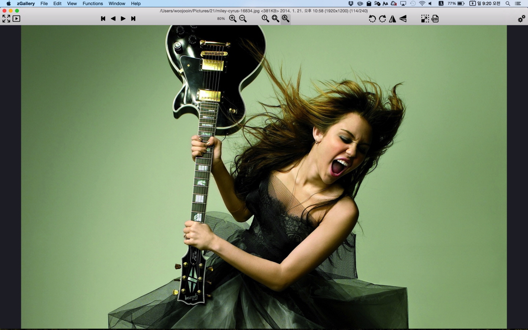Convert the image to PNG format

pos(435,19)
